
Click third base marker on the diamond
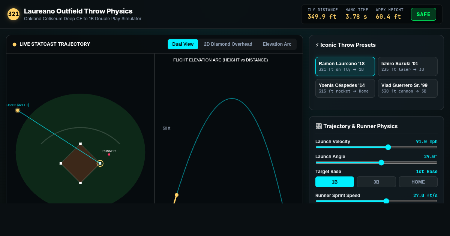pos(61,163)
